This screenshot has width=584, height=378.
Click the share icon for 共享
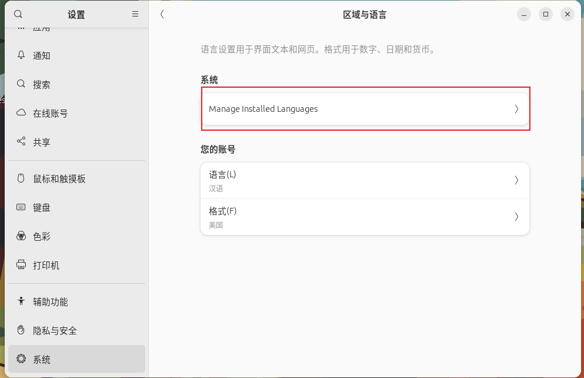tap(21, 142)
